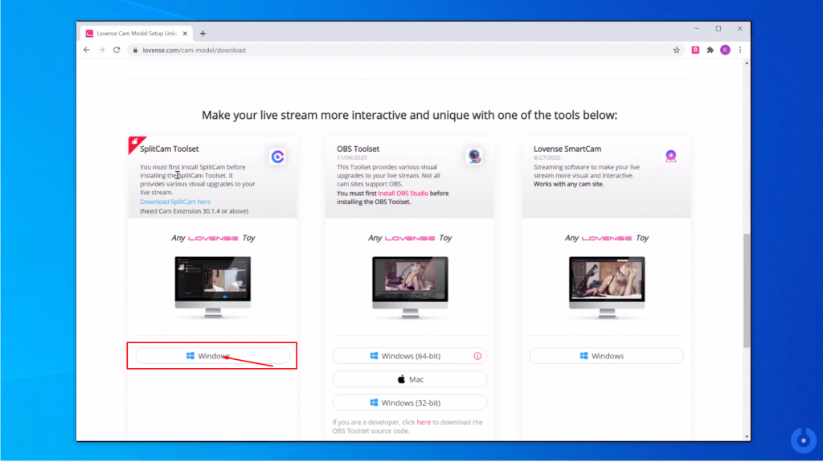Image resolution: width=823 pixels, height=462 pixels.
Task: Click the Download SplitCam here link
Action: (175, 202)
